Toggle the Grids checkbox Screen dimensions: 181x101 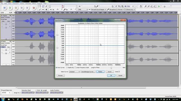click(119, 72)
